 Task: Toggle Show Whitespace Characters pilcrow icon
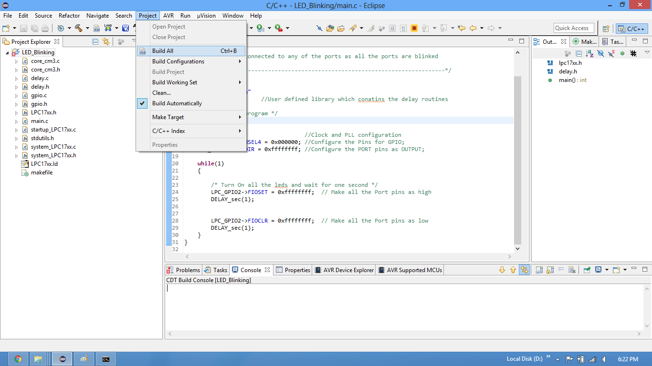pos(403,28)
